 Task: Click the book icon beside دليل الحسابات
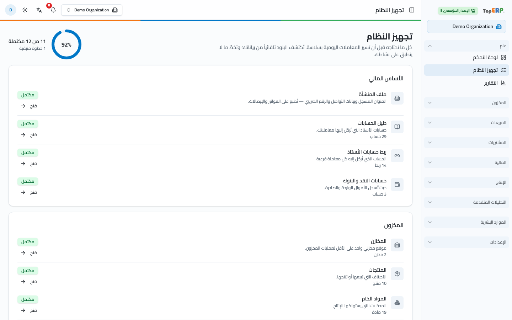coord(397,127)
